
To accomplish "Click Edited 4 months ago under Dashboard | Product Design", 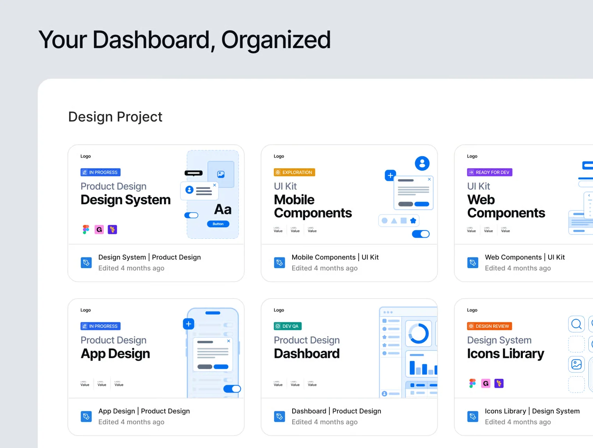I will (x=325, y=422).
